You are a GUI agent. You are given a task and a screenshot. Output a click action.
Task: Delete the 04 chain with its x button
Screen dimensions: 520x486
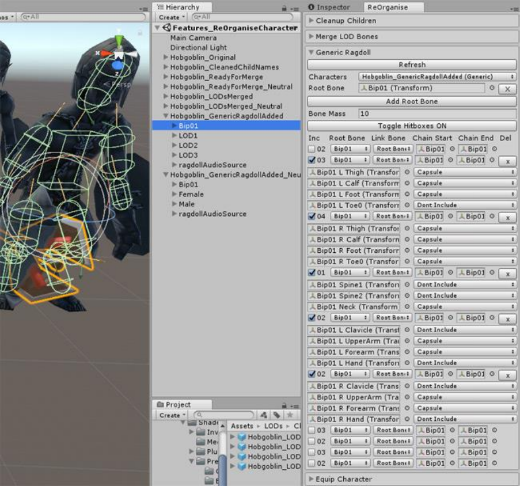point(508,218)
